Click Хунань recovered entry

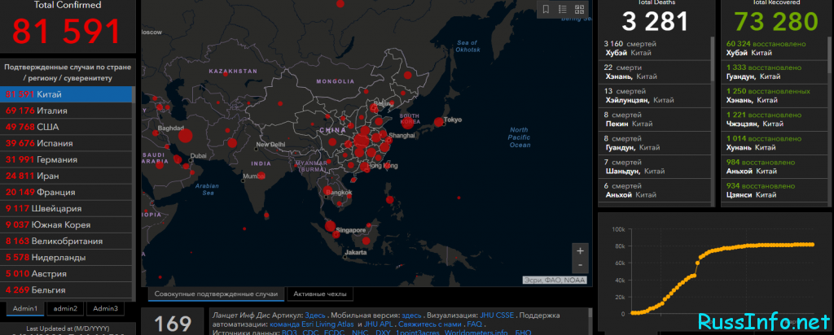coord(776,143)
